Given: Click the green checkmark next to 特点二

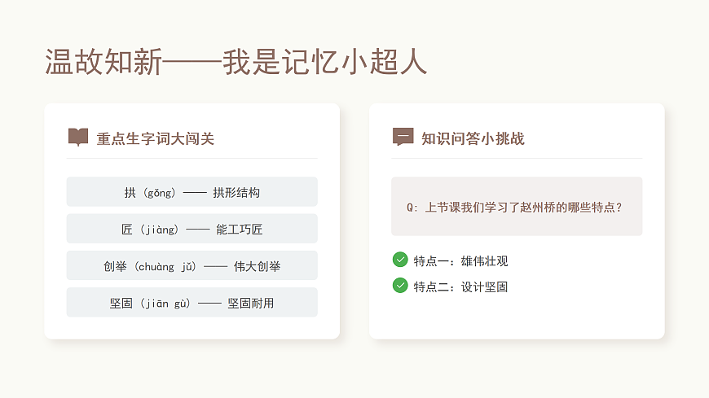Looking at the screenshot, I should (400, 286).
